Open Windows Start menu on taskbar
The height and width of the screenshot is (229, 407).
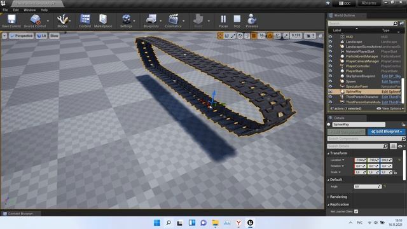(x=157, y=223)
